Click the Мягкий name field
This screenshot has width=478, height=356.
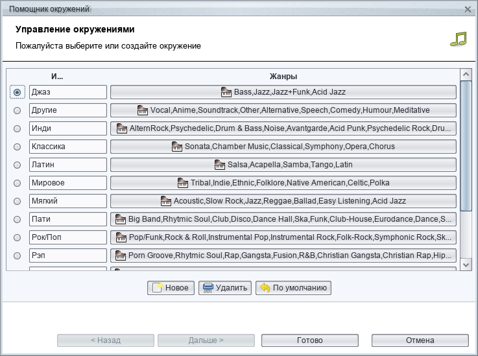(68, 201)
